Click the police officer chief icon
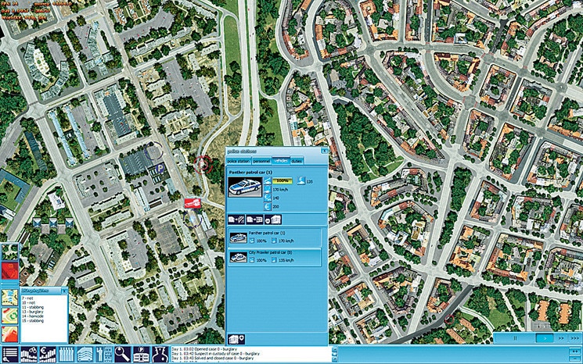Screen dimensions: 583x364 tap(162, 355)
